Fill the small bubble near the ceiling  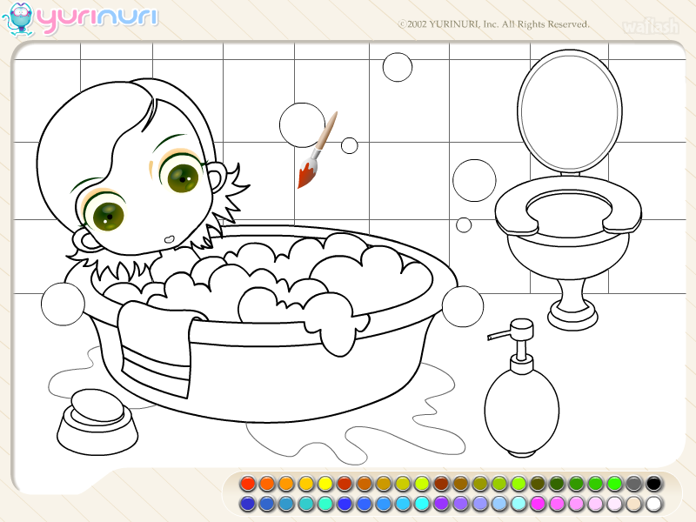click(x=398, y=67)
